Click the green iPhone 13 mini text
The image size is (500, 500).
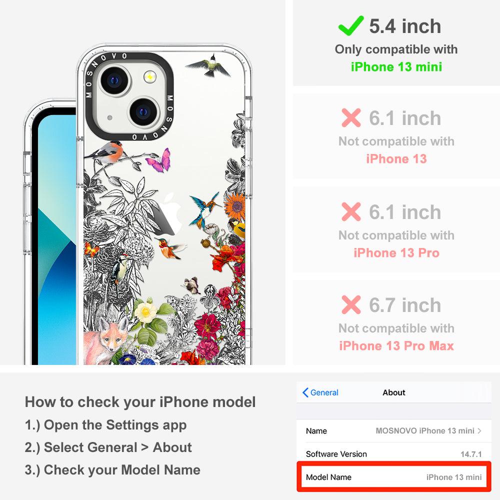point(396,66)
